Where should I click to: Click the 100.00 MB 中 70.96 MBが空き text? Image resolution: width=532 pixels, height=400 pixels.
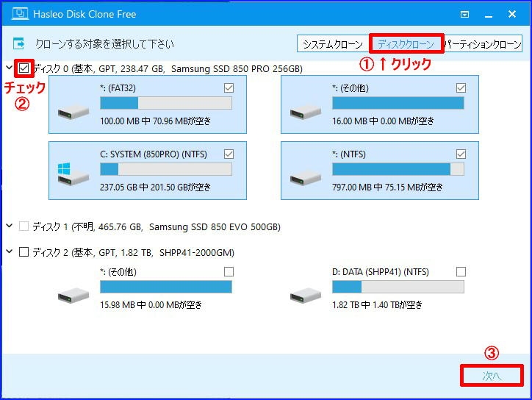click(155, 121)
